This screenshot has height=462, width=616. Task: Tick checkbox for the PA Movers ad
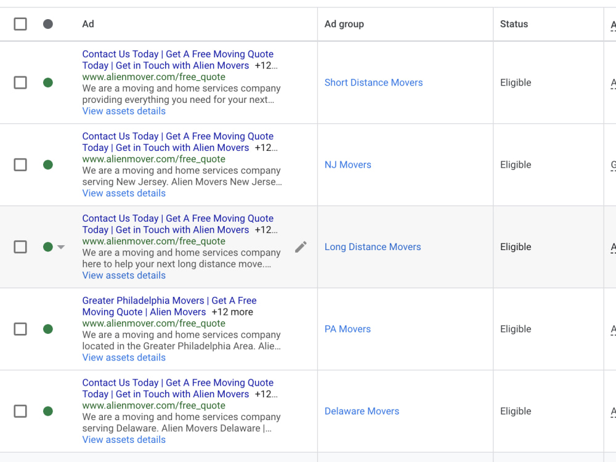tap(20, 329)
